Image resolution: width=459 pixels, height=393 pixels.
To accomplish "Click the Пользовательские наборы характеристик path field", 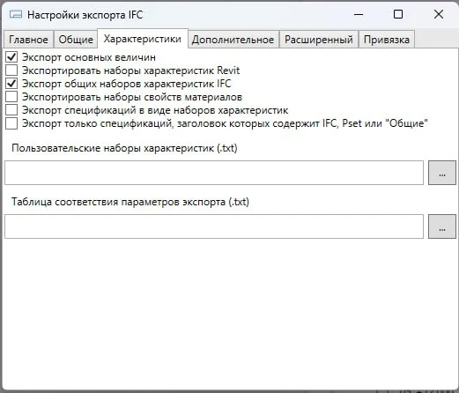I will (214, 173).
